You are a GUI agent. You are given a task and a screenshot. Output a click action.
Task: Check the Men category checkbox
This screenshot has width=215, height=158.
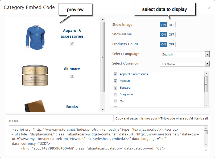pos(115,101)
